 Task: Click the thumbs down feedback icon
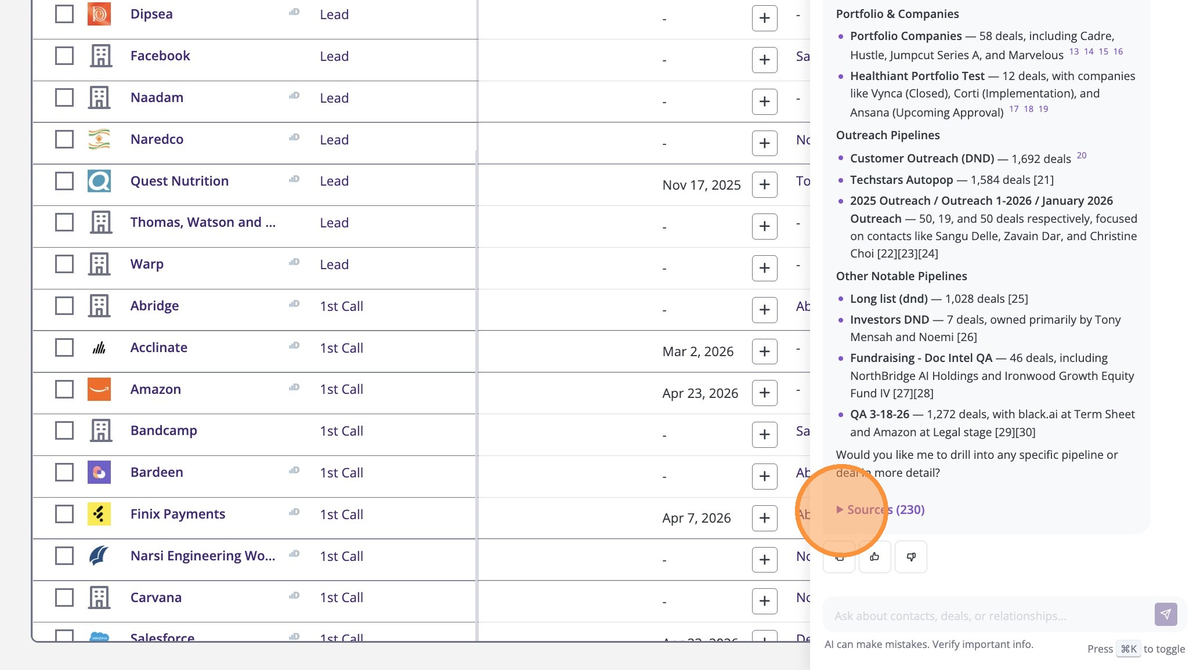click(910, 557)
